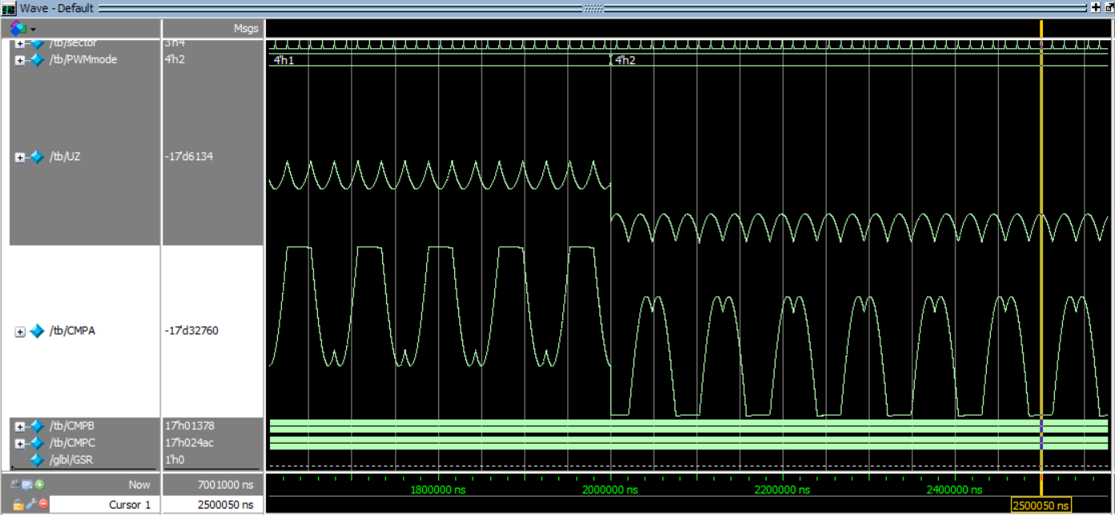Remove Cursor 1 with the red minus
1115x515 pixels.
[x=43, y=504]
